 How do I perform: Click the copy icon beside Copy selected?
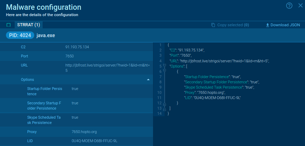(x=213, y=25)
